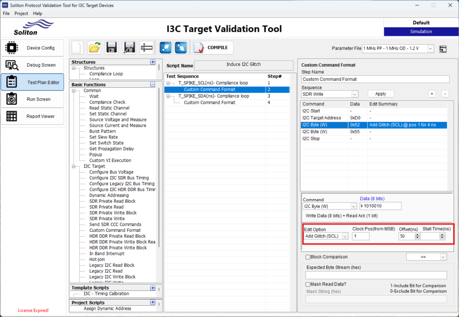Click the Rename text-cursor icon in toolbar
The width and height of the screenshot is (459, 317).
click(147, 48)
